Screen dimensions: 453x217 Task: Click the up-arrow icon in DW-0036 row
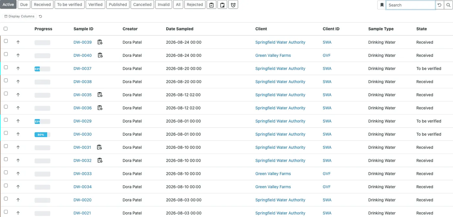[x=18, y=108]
